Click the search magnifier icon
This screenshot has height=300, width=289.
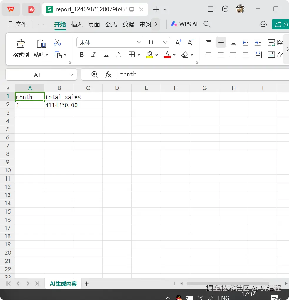point(207,24)
